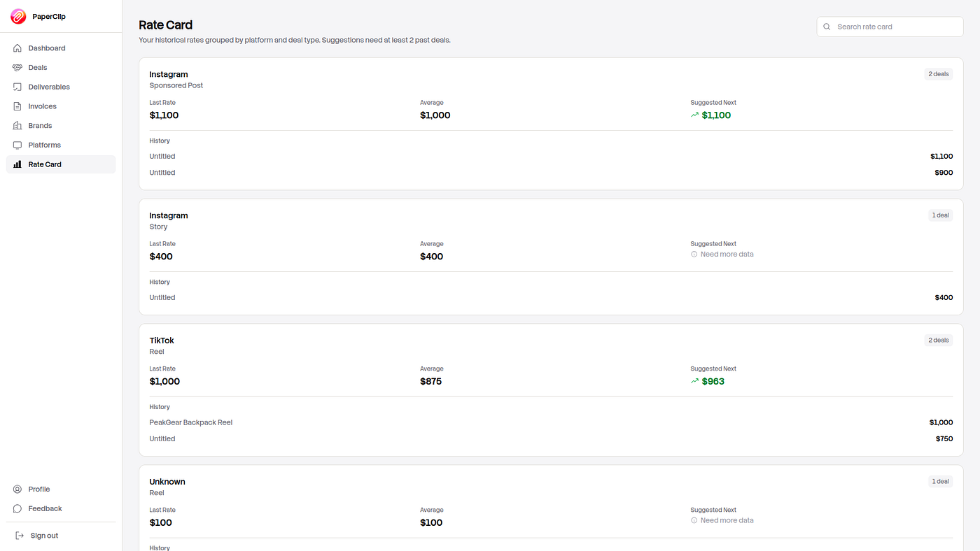The width and height of the screenshot is (980, 551).
Task: Click the $400 history amount in Story card
Action: (944, 298)
